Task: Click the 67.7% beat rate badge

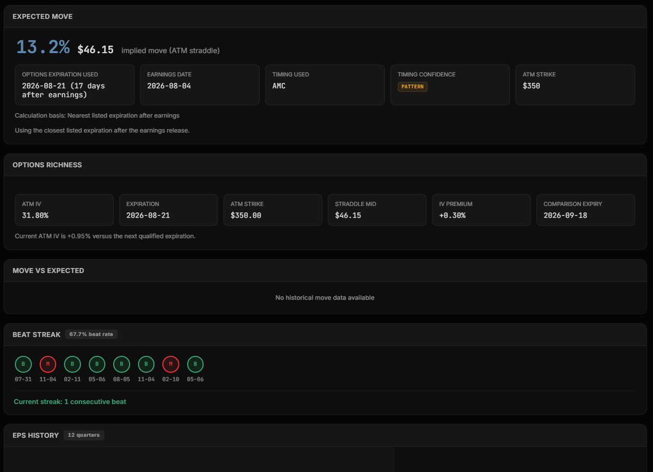Action: (x=91, y=334)
